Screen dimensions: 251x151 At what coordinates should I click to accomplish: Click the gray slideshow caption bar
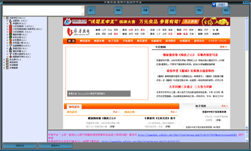pyautogui.click(x=98, y=94)
